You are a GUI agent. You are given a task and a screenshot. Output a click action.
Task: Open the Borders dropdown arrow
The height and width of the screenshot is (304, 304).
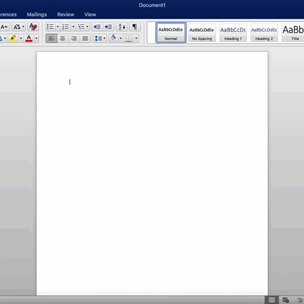pyautogui.click(x=136, y=38)
